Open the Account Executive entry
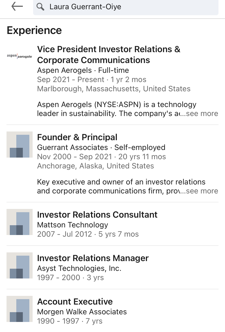The width and height of the screenshot is (225, 332). (x=75, y=302)
